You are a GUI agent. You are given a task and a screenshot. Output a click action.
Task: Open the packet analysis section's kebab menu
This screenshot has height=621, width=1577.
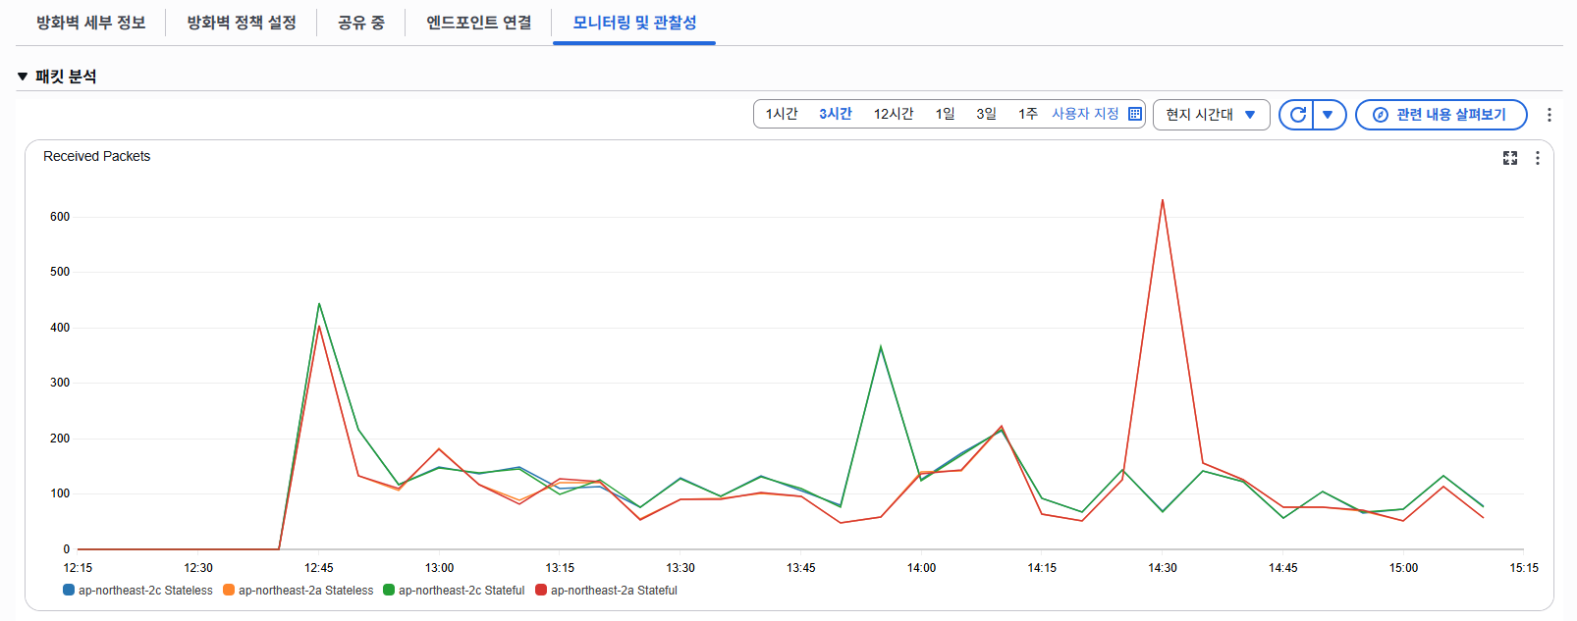point(1550,115)
